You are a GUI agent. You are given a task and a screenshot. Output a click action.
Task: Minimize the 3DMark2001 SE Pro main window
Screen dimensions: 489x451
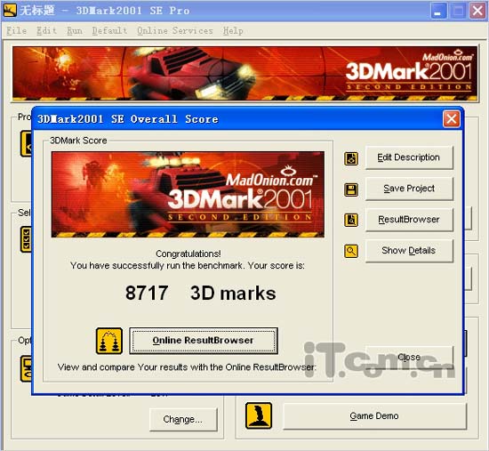pyautogui.click(x=439, y=11)
